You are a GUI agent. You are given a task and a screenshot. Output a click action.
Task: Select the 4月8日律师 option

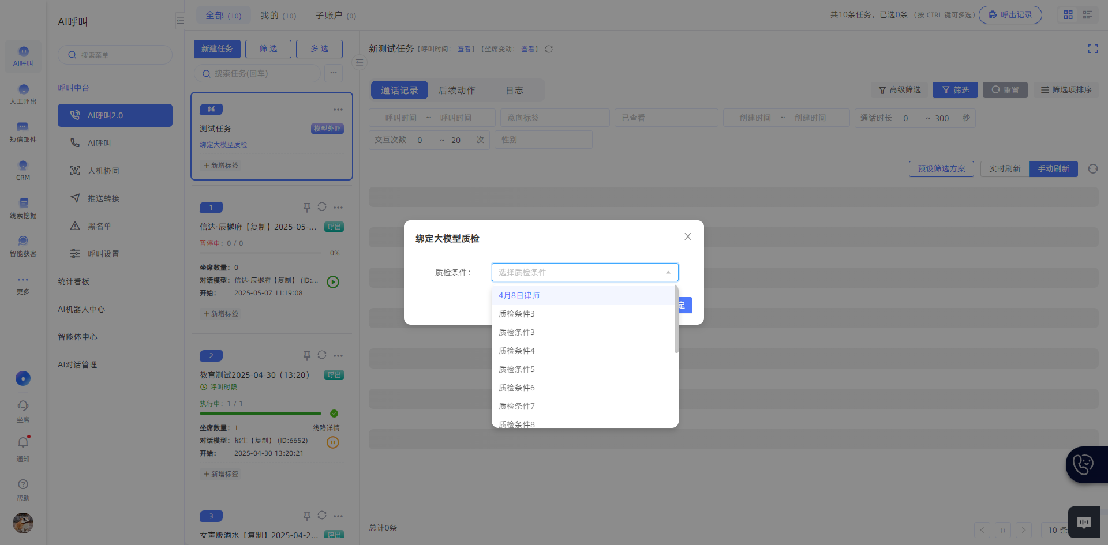coord(583,295)
